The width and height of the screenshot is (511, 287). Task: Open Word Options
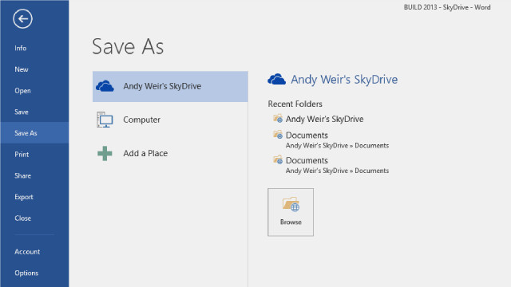click(26, 273)
